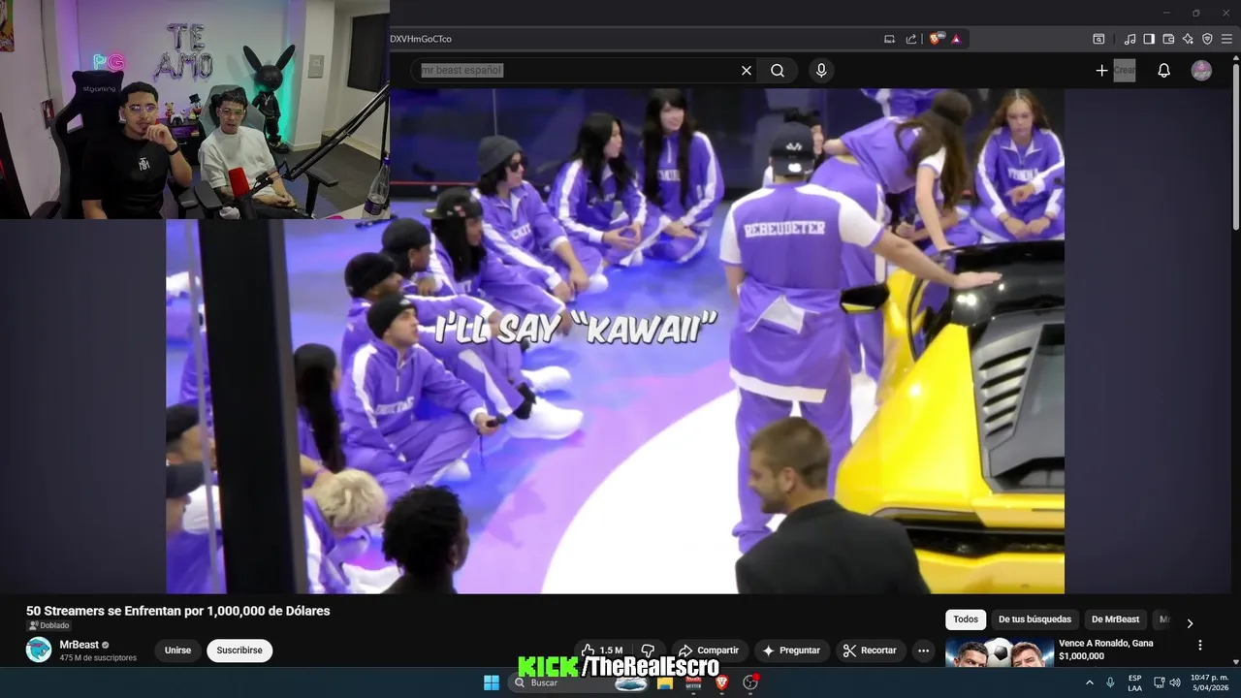Click the tray microphone icon
Image resolution: width=1241 pixels, height=698 pixels.
tap(1110, 682)
